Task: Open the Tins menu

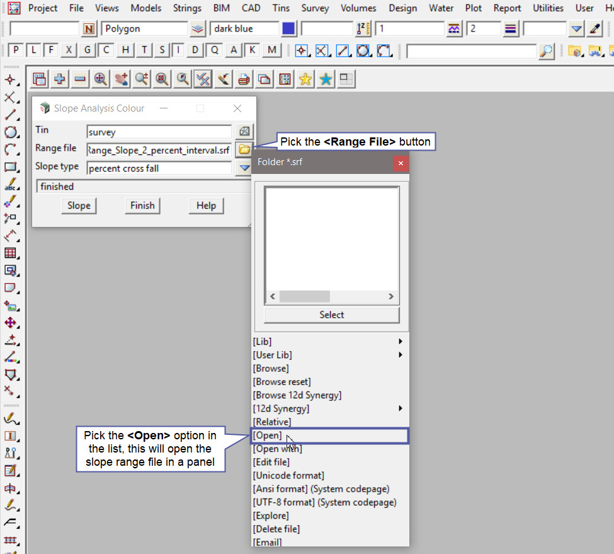Action: 281,8
